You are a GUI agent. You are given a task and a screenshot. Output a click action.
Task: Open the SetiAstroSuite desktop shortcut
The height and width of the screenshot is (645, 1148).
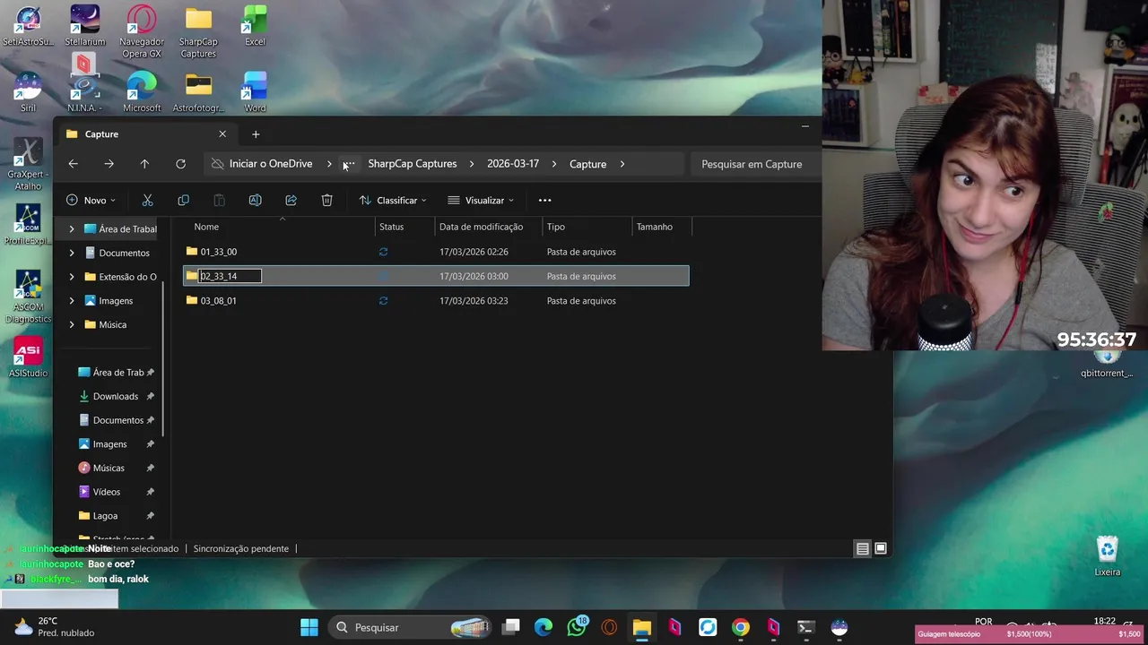28,26
